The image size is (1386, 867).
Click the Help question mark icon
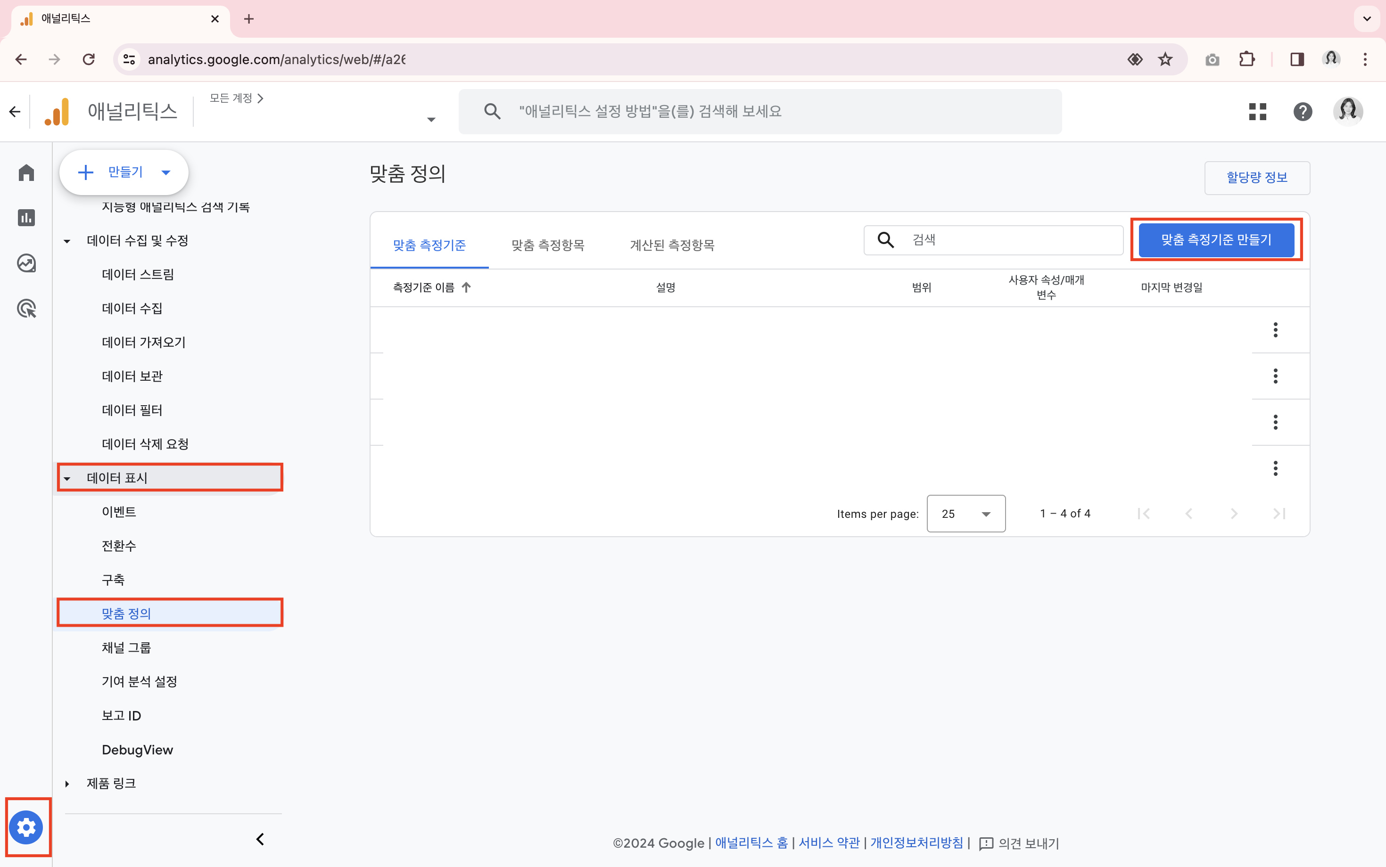click(x=1302, y=111)
